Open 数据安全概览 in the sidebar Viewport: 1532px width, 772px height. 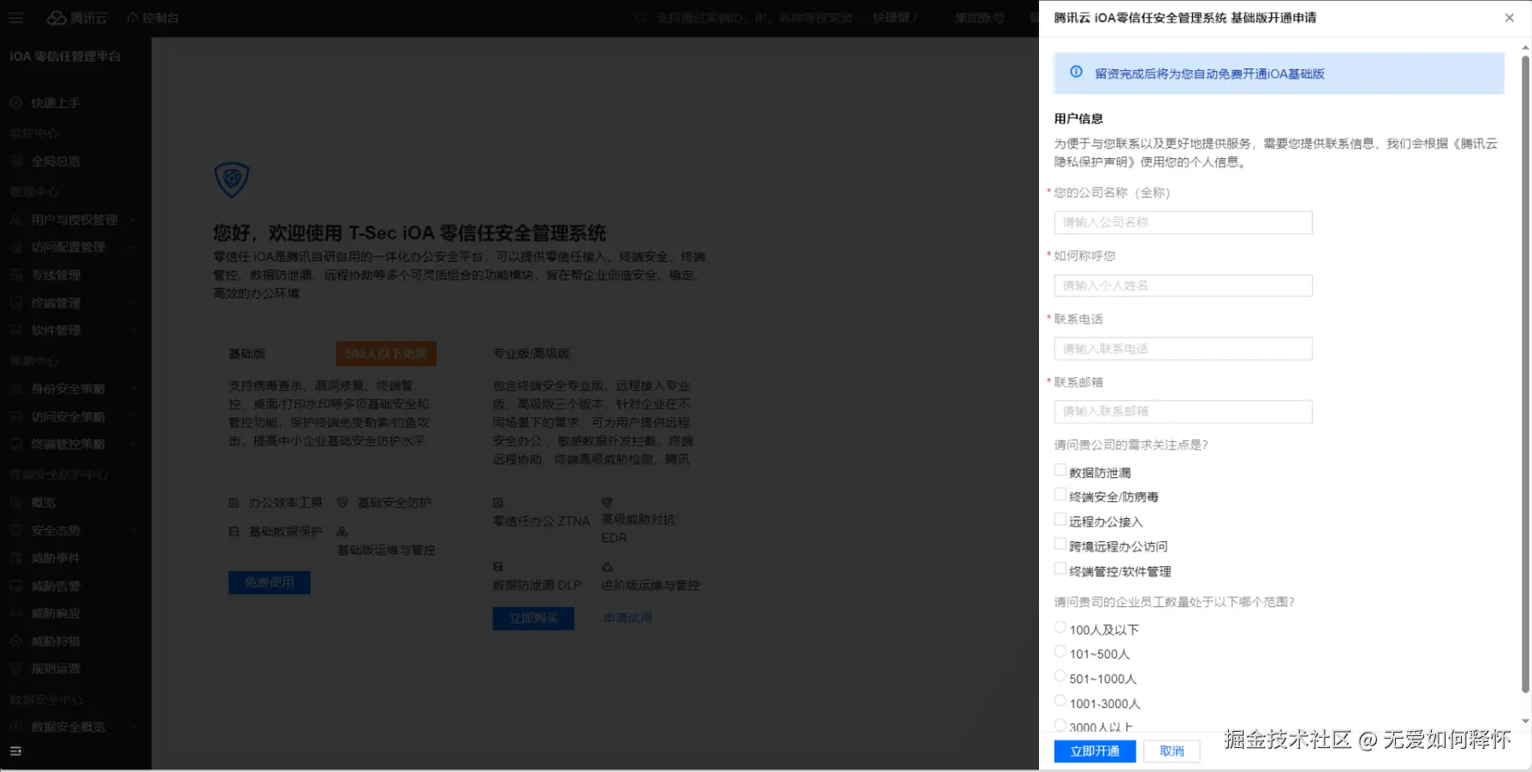pyautogui.click(x=68, y=727)
